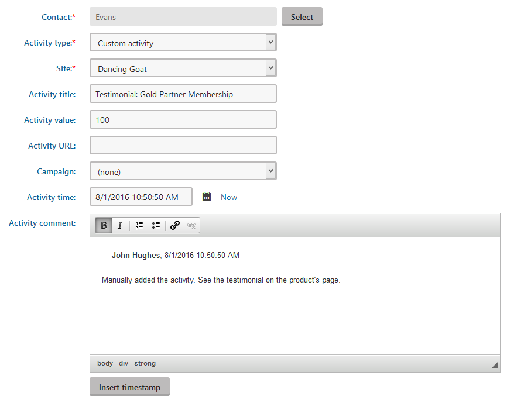The height and width of the screenshot is (403, 507).
Task: Select the div element in the breadcrumb
Action: pyautogui.click(x=123, y=363)
